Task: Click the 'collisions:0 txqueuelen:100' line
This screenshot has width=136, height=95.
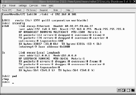Action: point(41,41)
